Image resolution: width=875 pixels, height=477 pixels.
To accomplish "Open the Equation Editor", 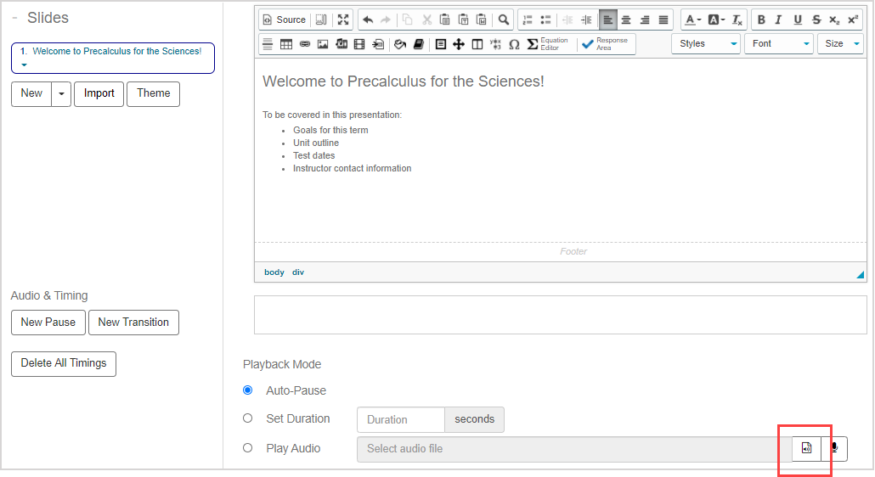I will click(x=548, y=44).
